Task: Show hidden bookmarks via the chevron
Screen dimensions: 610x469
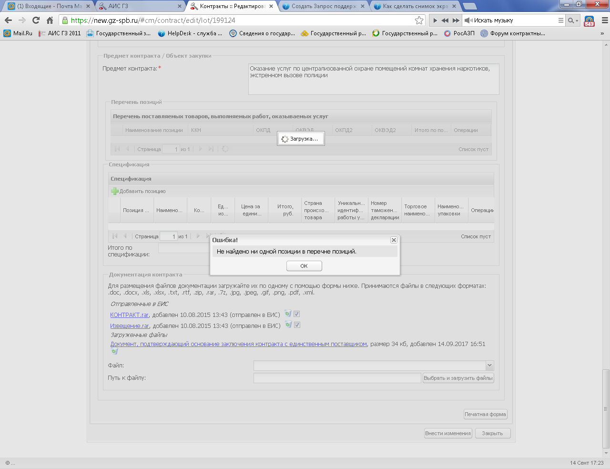Action: tap(602, 33)
